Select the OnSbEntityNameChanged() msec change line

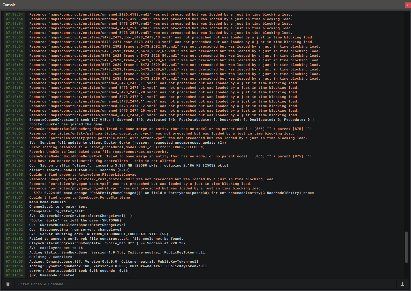point(176,193)
